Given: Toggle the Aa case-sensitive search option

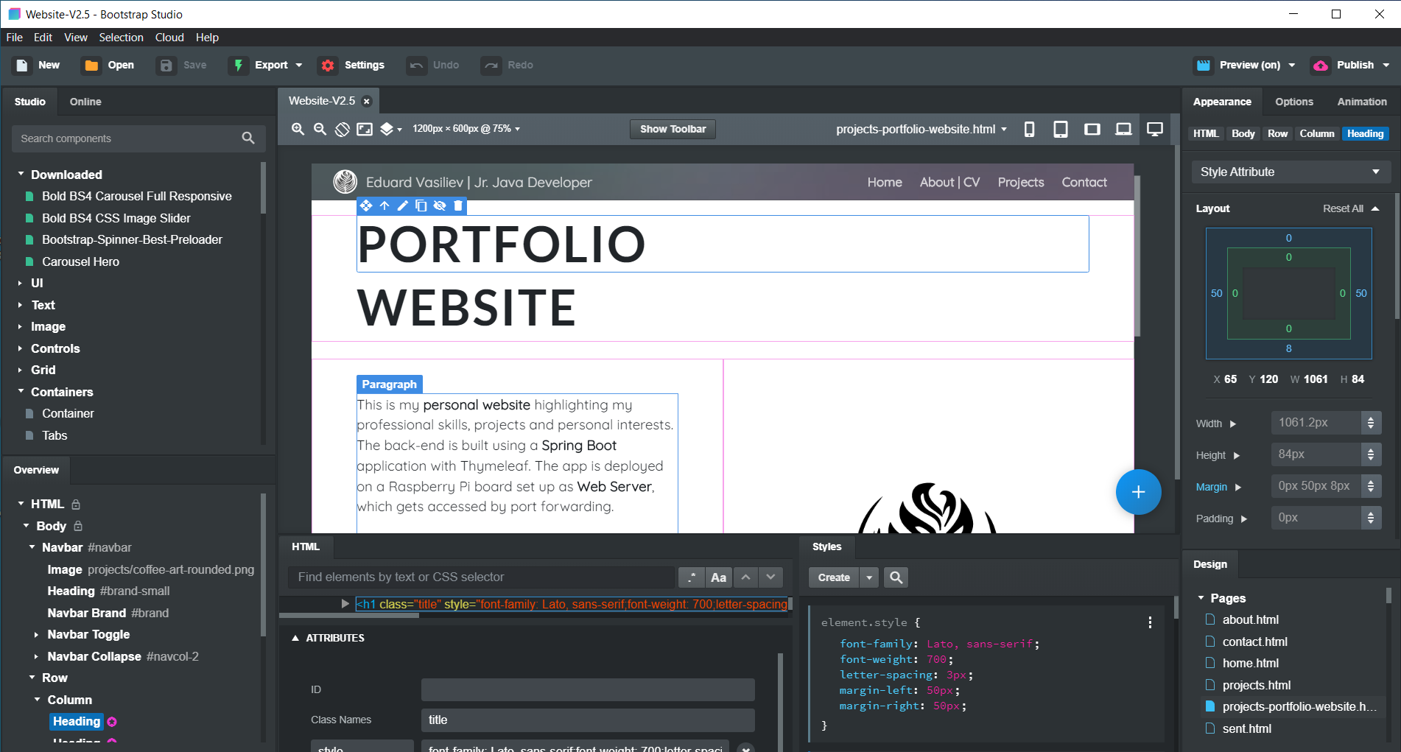Looking at the screenshot, I should [718, 577].
